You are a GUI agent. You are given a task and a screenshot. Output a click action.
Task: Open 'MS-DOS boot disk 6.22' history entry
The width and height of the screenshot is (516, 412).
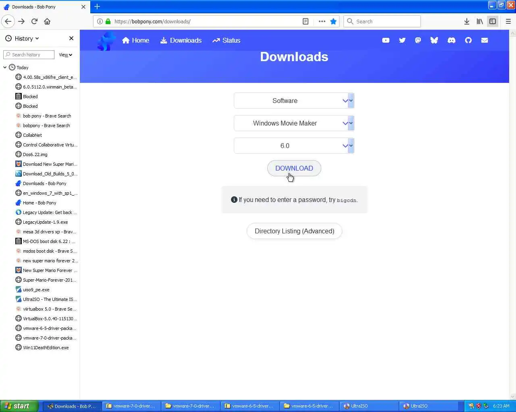(46, 241)
